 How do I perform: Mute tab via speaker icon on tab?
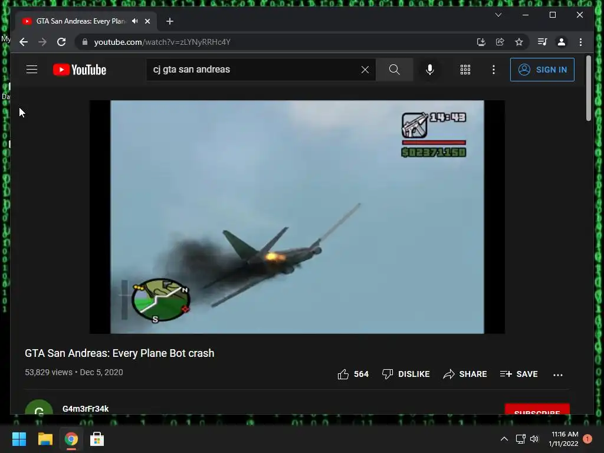135,21
